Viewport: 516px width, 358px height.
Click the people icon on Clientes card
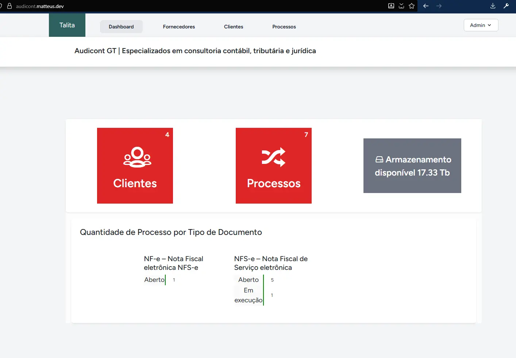click(137, 157)
